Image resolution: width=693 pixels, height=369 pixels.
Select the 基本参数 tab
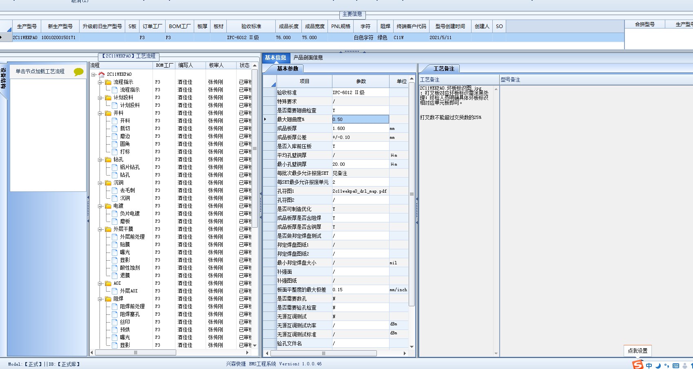(x=288, y=69)
